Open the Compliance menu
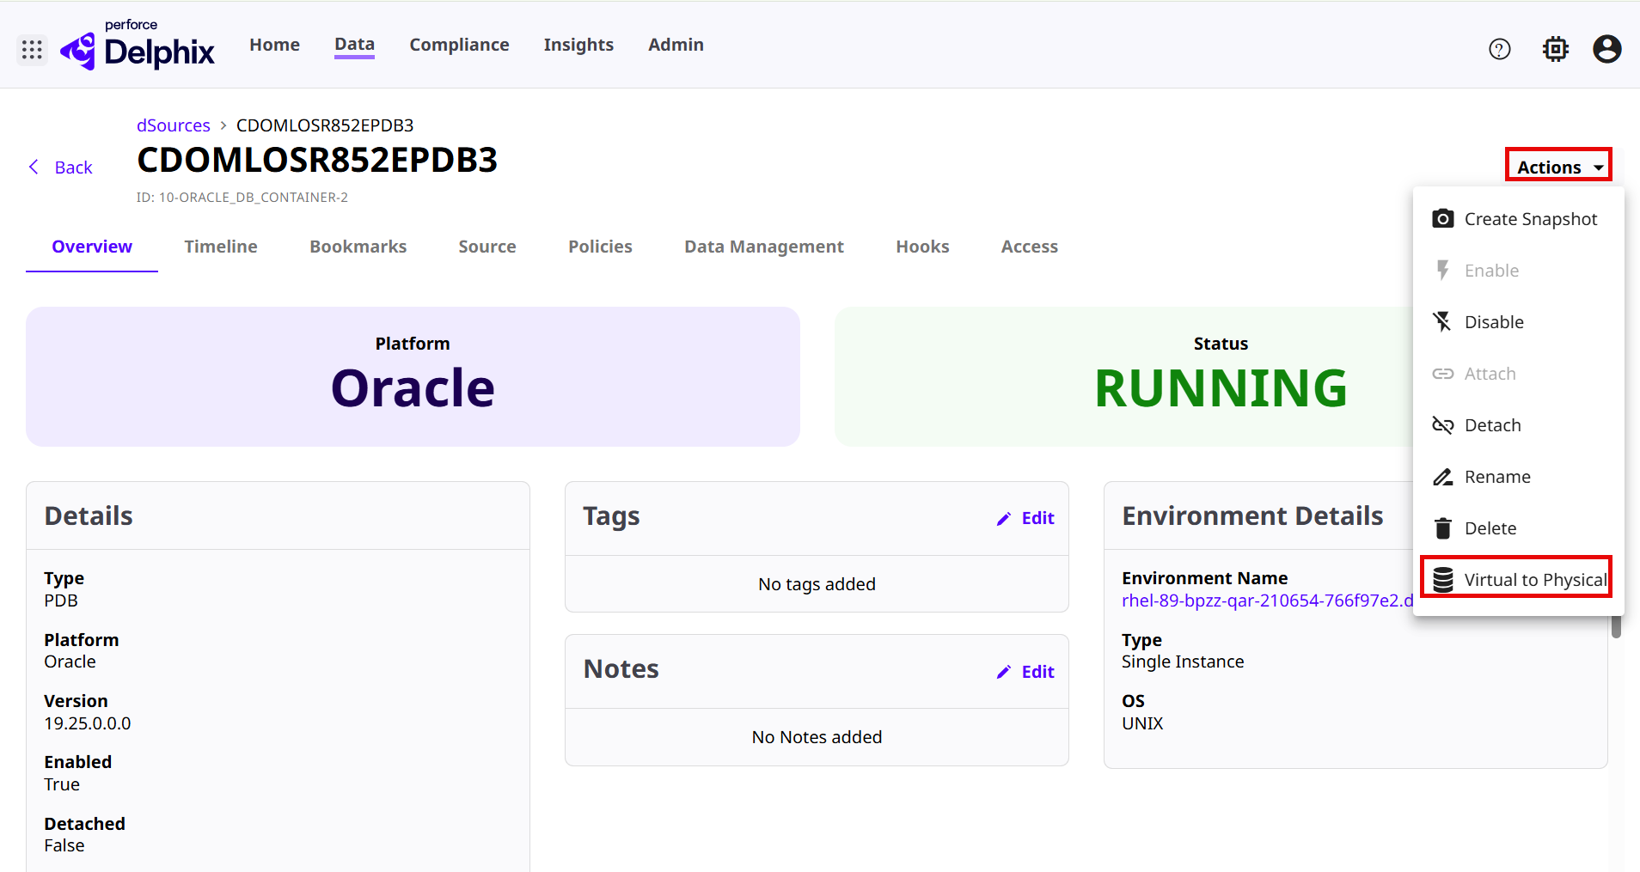 [459, 45]
